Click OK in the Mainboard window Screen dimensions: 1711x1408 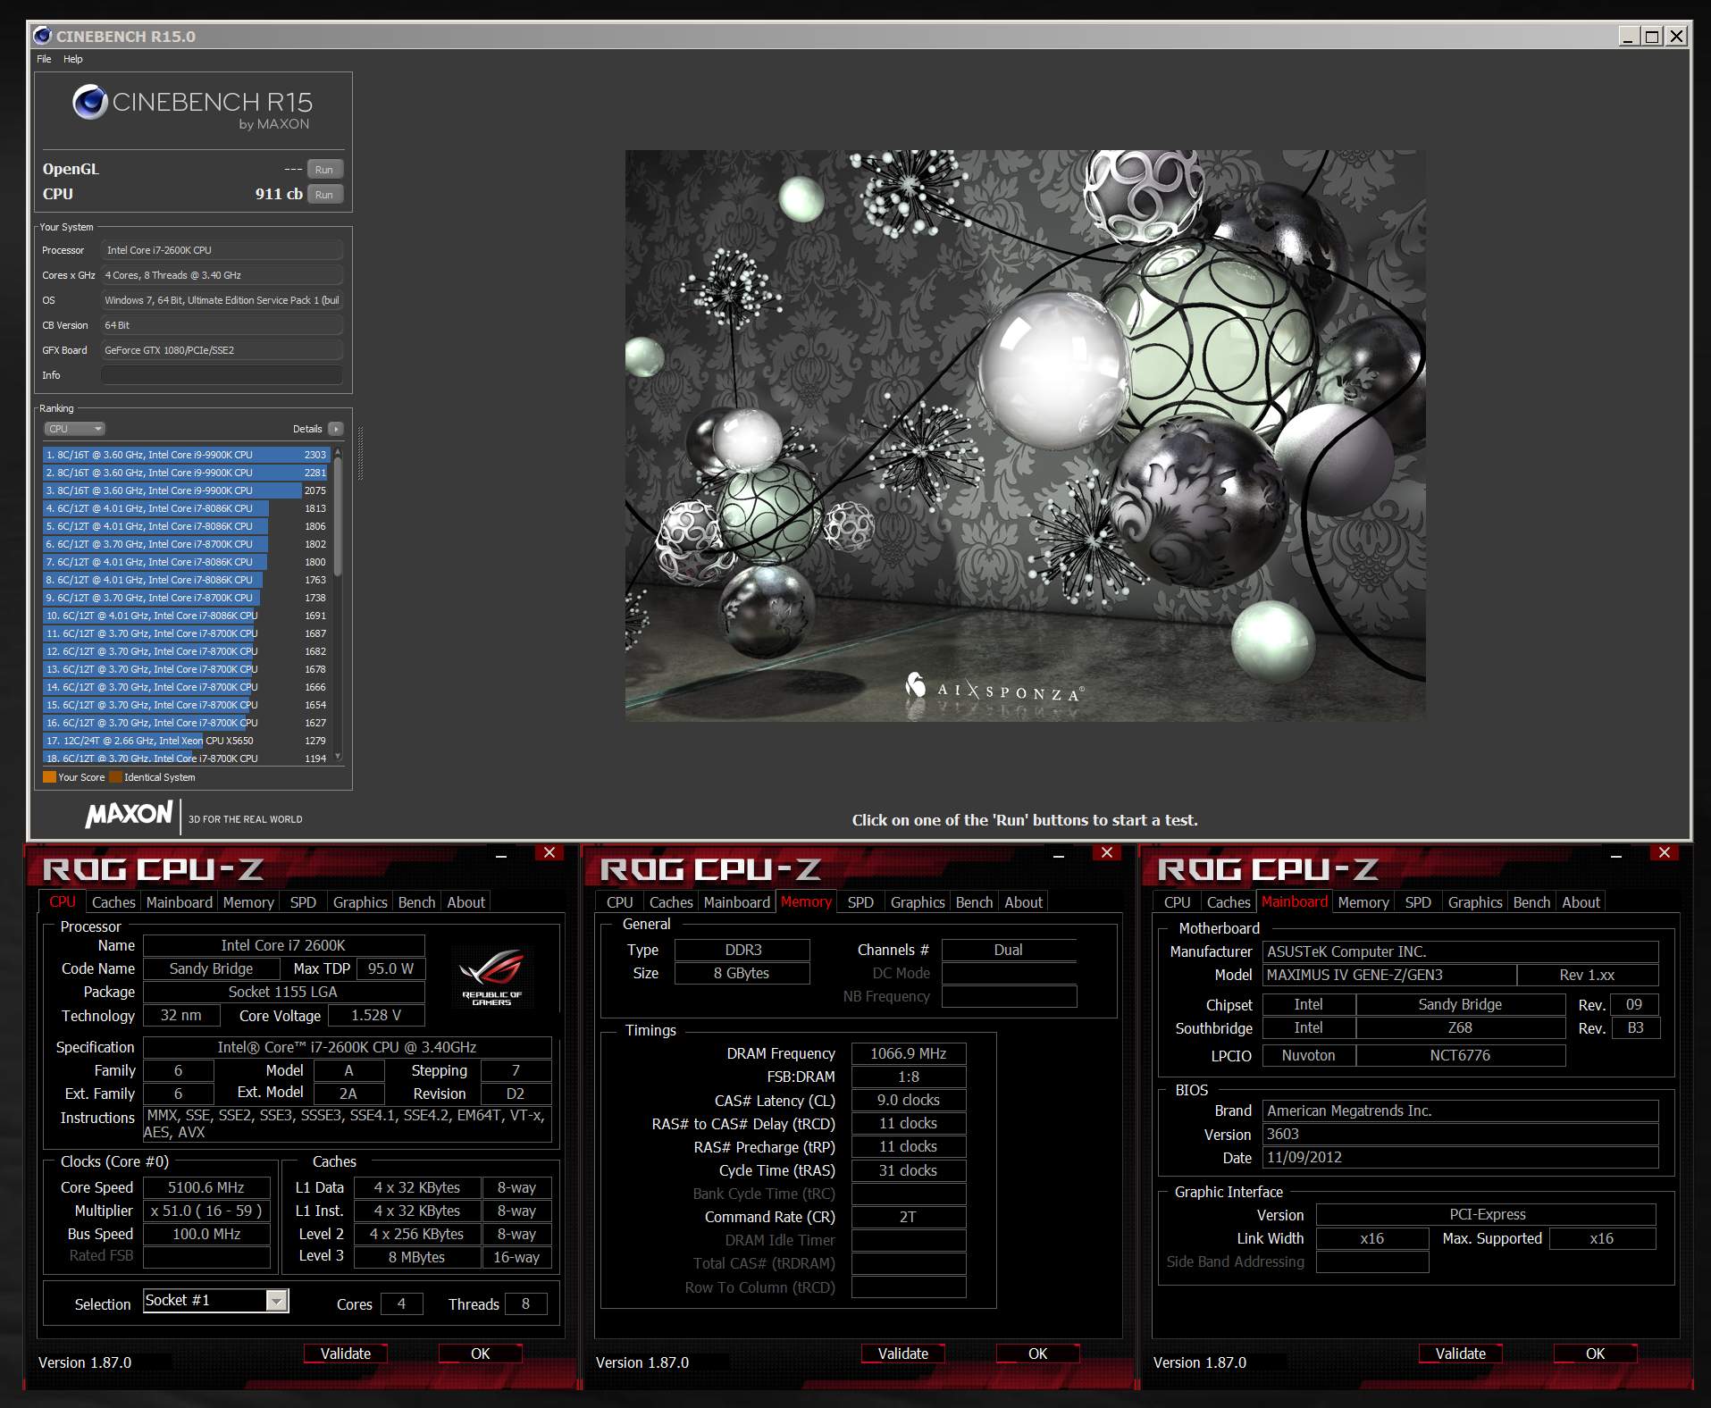(x=1596, y=1354)
